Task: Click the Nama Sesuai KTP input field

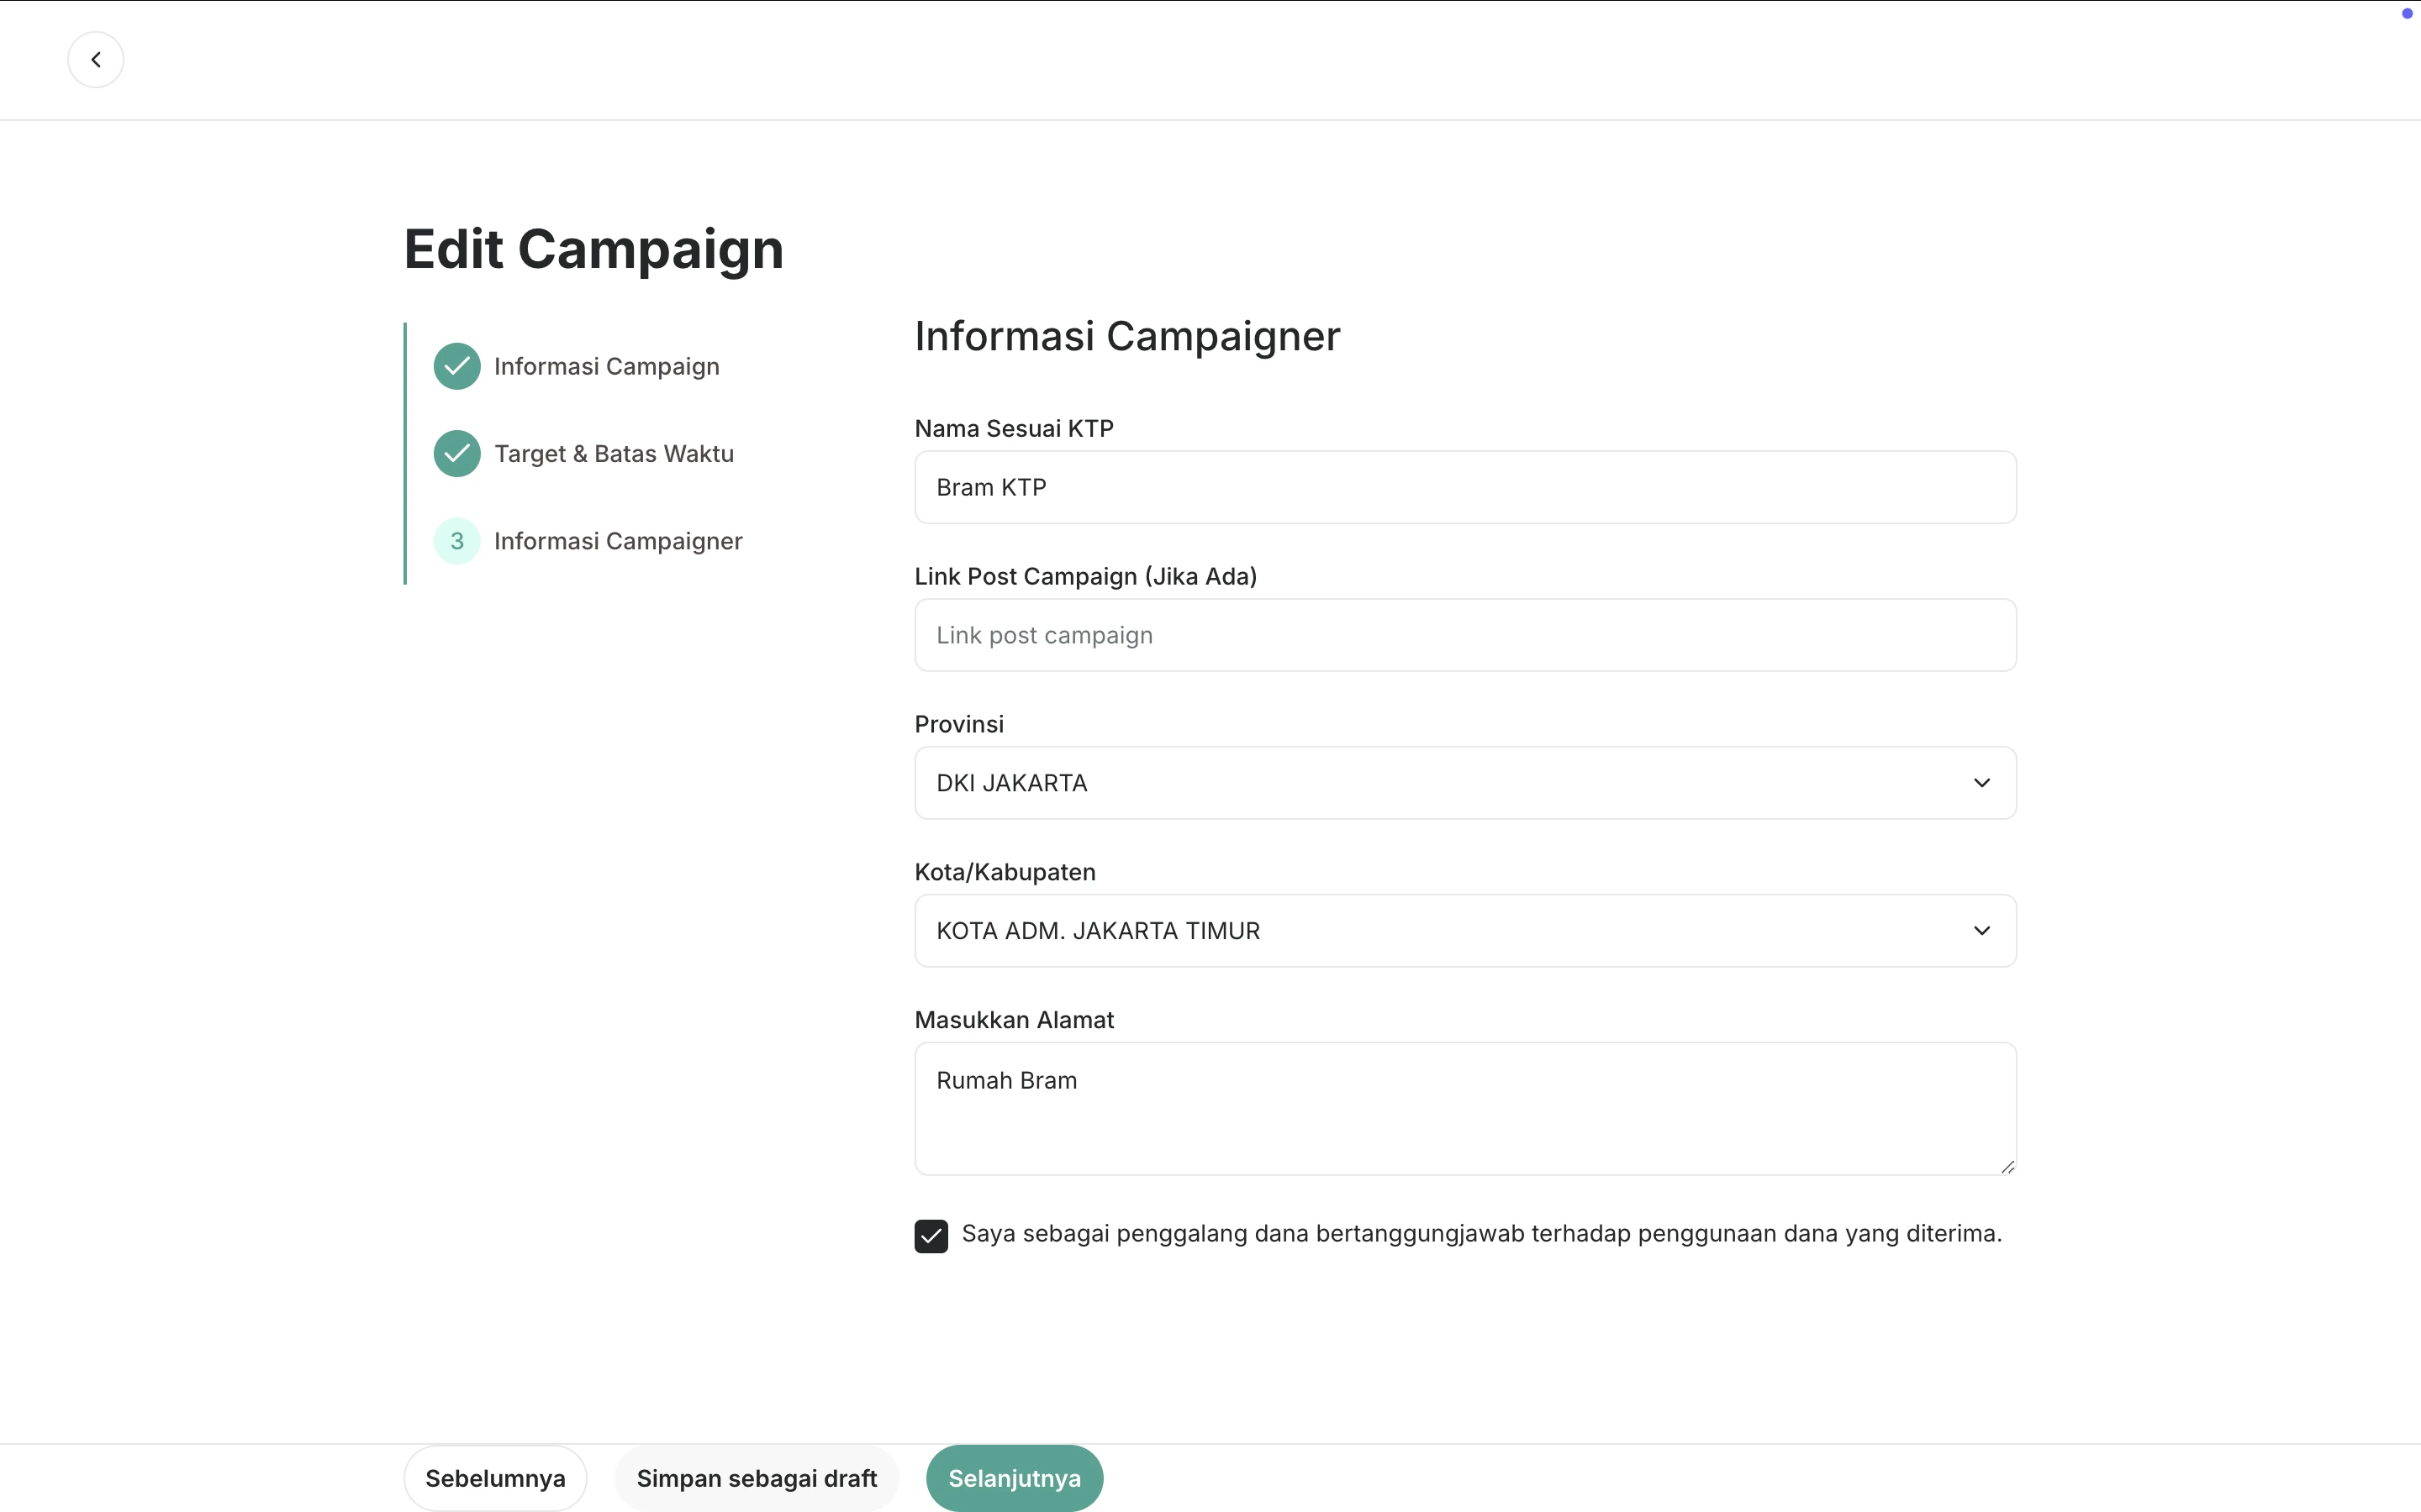Action: 1464,487
